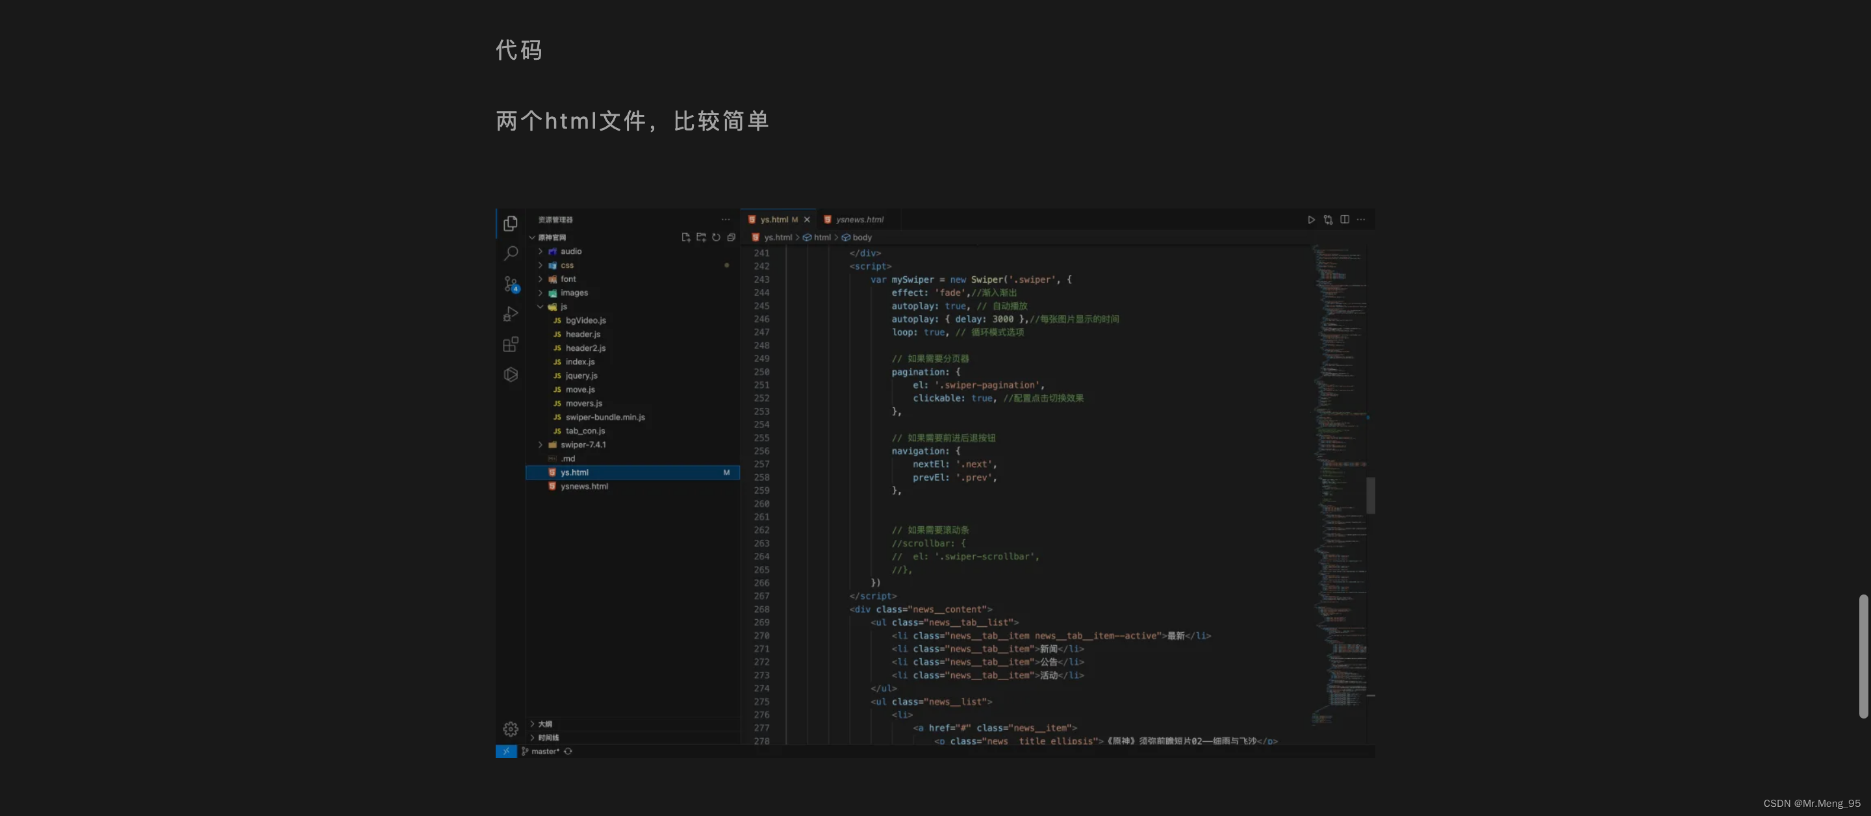
Task: Open the Manage gear icon
Action: [x=511, y=729]
